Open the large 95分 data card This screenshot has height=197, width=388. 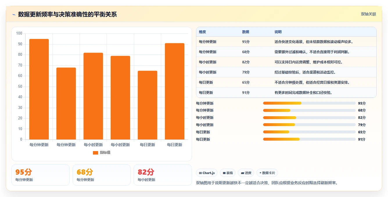(40, 175)
